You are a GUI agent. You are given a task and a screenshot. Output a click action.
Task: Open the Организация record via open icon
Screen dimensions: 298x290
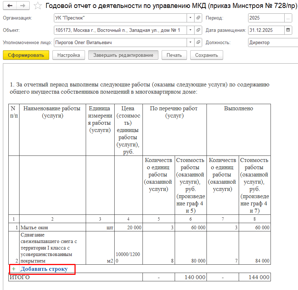(x=199, y=18)
